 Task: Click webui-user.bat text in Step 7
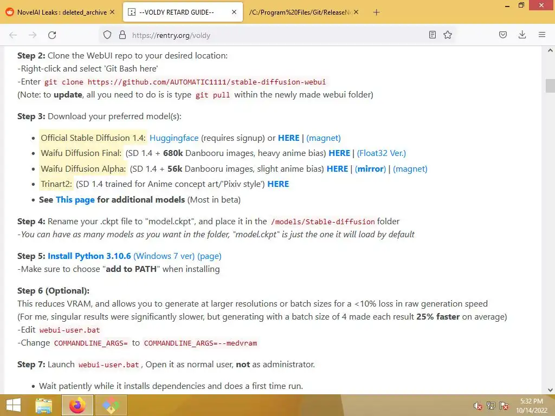[x=108, y=365]
